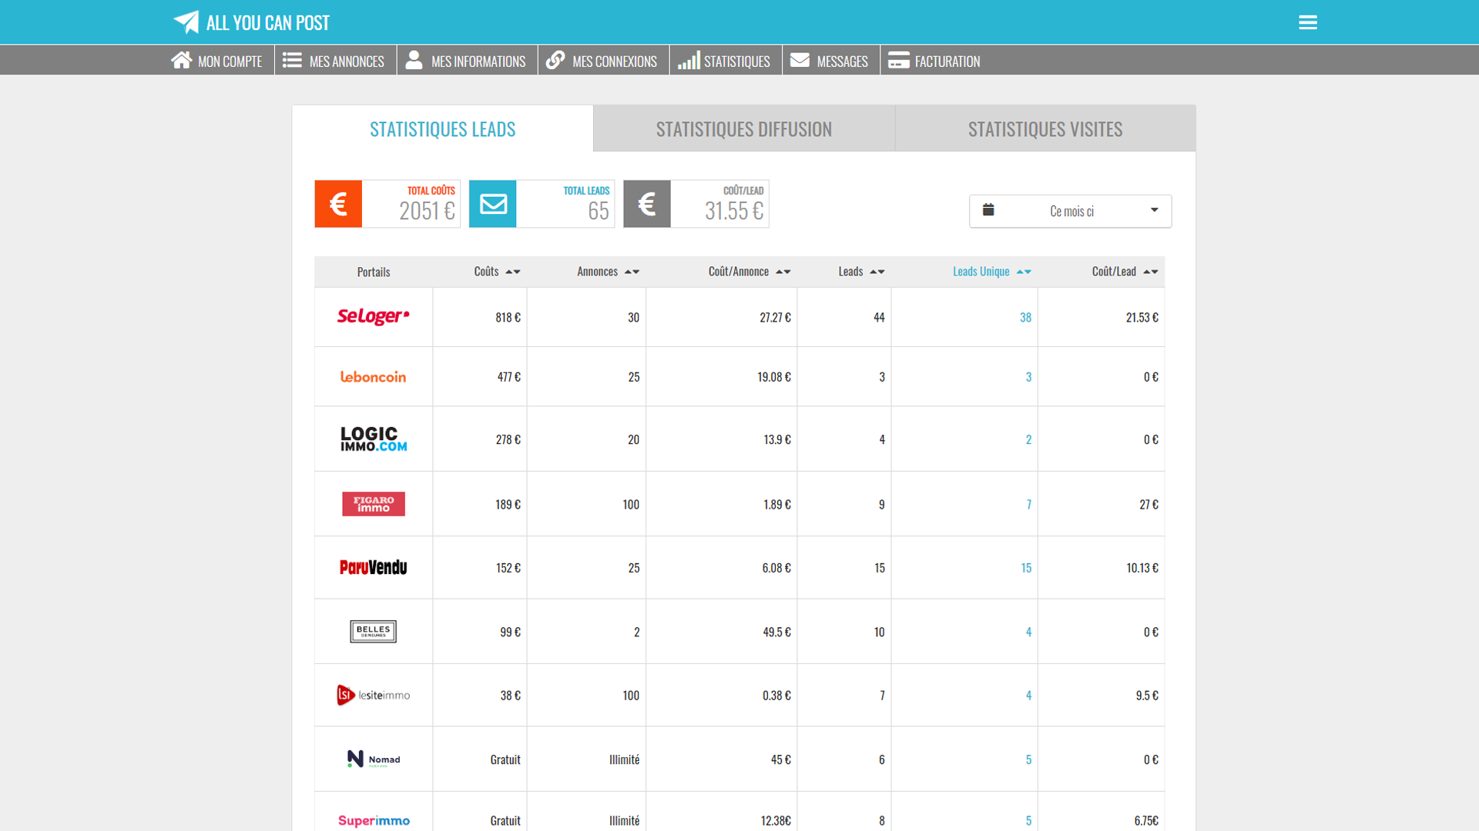Click the orange euro Total Coûts icon

[x=338, y=204]
